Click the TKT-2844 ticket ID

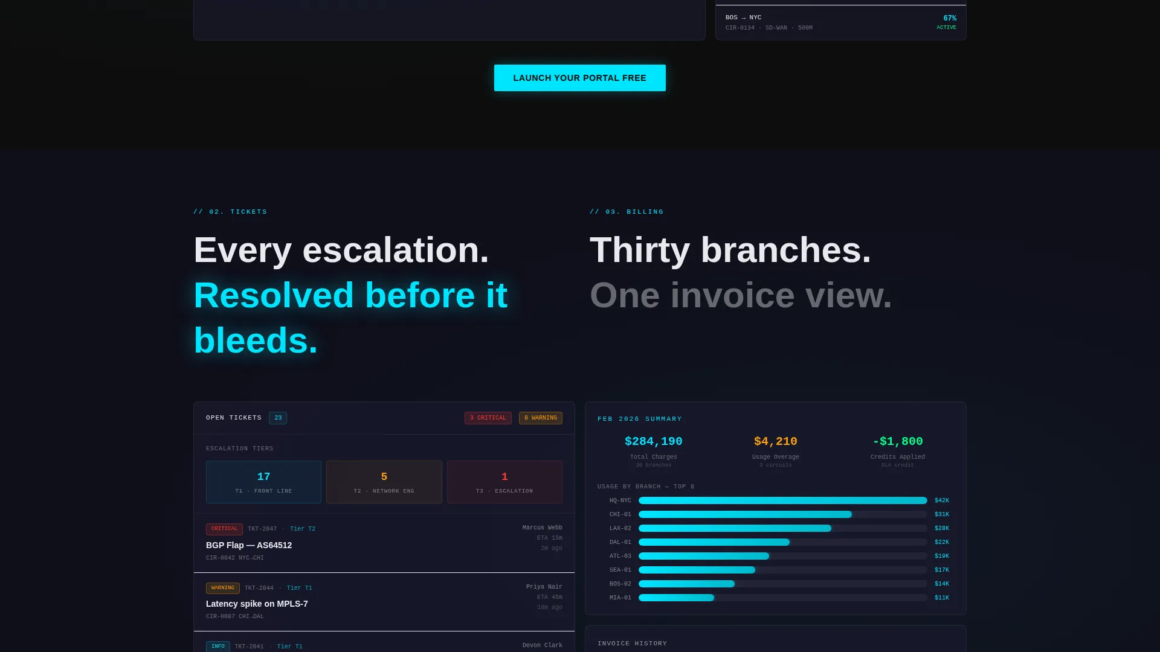pyautogui.click(x=259, y=588)
